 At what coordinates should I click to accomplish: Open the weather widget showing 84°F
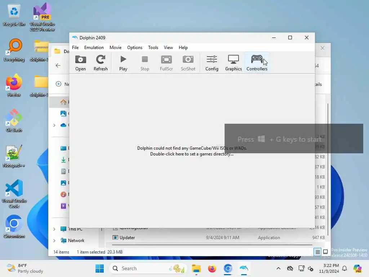pos(25,268)
